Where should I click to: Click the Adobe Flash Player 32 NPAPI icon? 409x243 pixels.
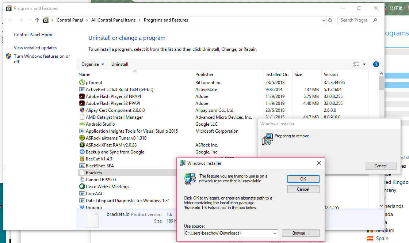[82, 96]
